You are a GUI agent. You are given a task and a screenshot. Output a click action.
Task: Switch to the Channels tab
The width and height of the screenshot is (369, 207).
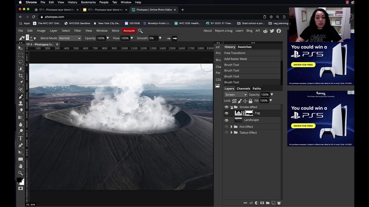click(243, 89)
